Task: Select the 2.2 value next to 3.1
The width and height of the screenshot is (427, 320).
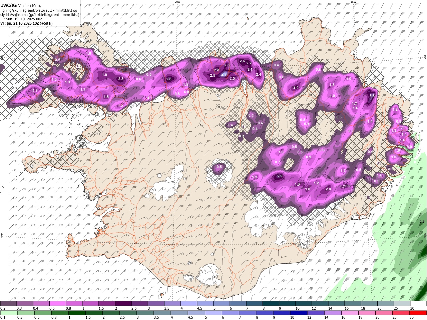Action: coord(249,63)
